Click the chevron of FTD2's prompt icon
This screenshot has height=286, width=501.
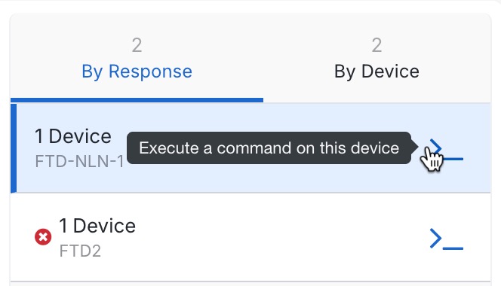436,238
